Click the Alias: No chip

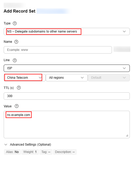(x=12, y=152)
